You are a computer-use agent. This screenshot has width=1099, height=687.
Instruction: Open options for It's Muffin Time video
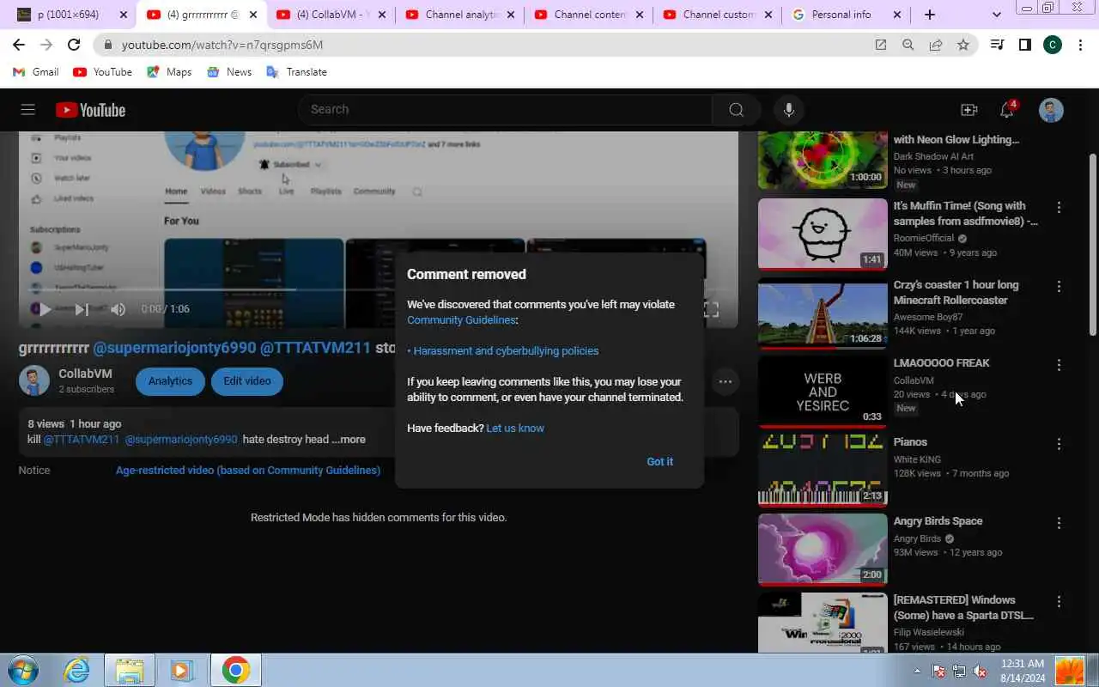[x=1059, y=207]
